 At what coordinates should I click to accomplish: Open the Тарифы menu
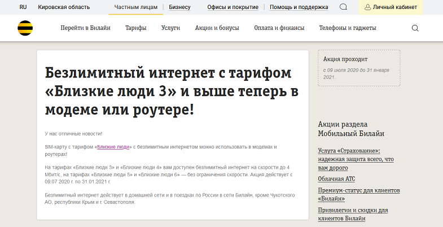tap(136, 28)
